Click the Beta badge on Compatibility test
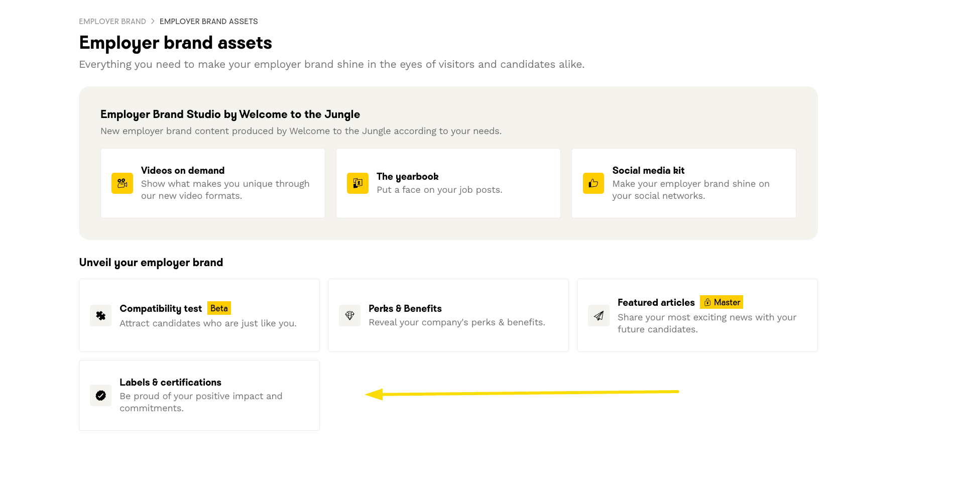Image resolution: width=953 pixels, height=482 pixels. coord(219,308)
